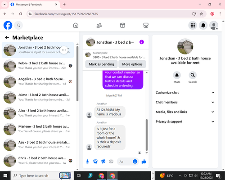
Task: Select the Messenger | Facebook browser tab
Action: coord(34,4)
